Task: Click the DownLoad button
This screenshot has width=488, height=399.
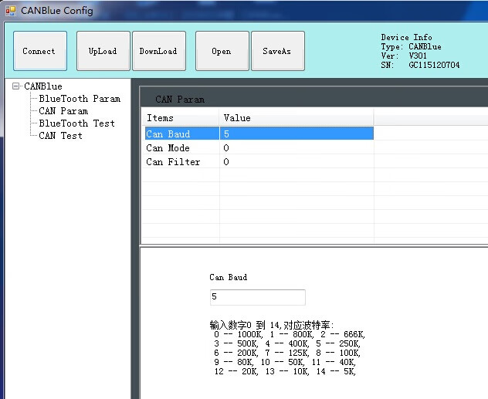Action: click(158, 51)
